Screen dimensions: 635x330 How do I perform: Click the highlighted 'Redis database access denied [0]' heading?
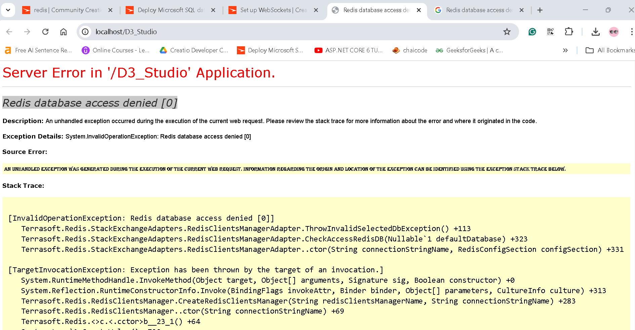pyautogui.click(x=90, y=103)
